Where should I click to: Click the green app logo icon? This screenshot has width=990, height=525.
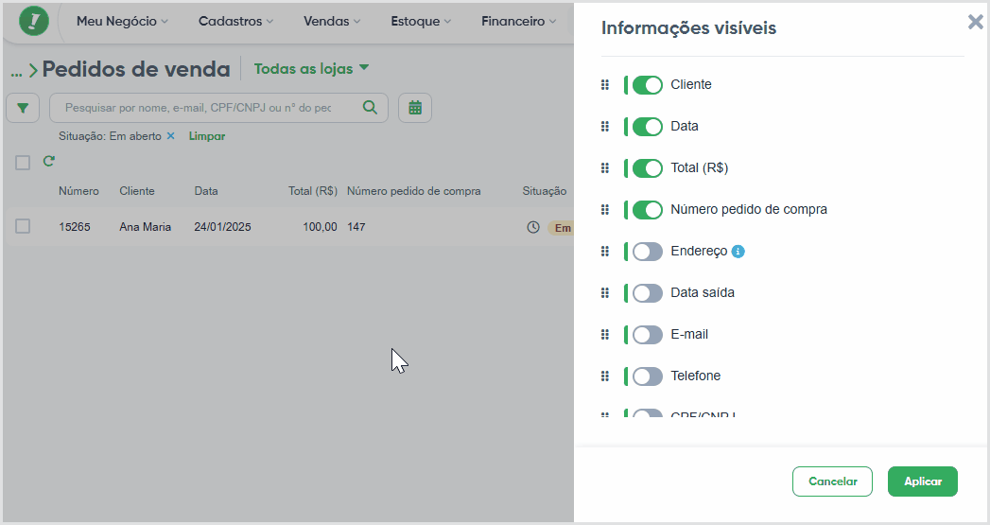[x=34, y=21]
